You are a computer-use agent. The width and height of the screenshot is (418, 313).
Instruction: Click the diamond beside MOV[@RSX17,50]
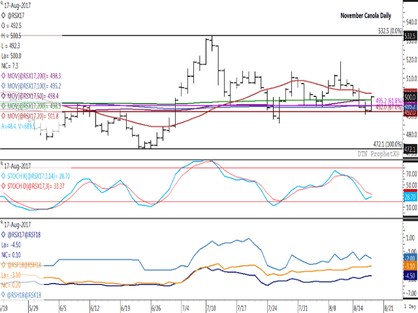(3, 96)
